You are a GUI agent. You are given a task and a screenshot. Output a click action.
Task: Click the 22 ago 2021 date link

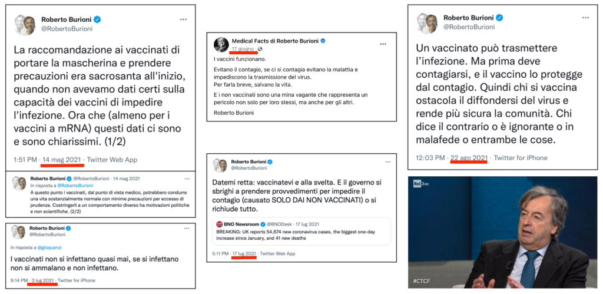(x=469, y=158)
